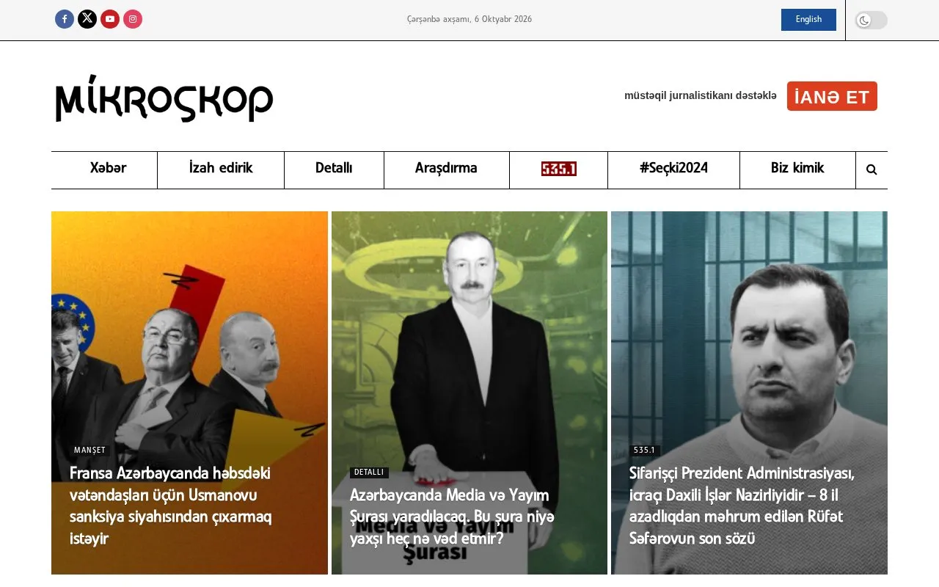Image resolution: width=939 pixels, height=587 pixels.
Task: Open the İzah edirik menu item
Action: pos(221,168)
